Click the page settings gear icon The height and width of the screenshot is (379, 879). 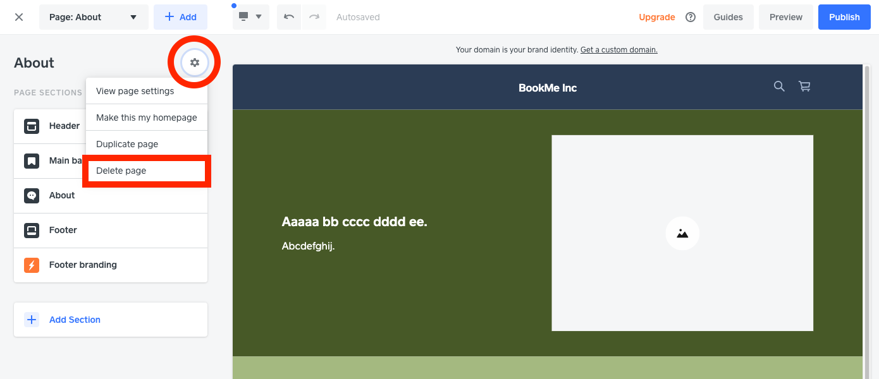195,63
